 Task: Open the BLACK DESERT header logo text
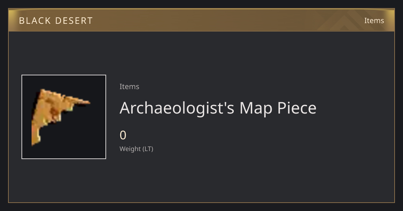(x=56, y=21)
